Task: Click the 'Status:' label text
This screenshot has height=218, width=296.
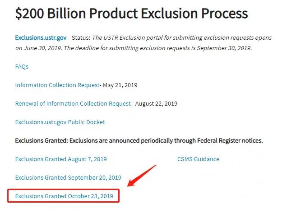Action: 81,38
